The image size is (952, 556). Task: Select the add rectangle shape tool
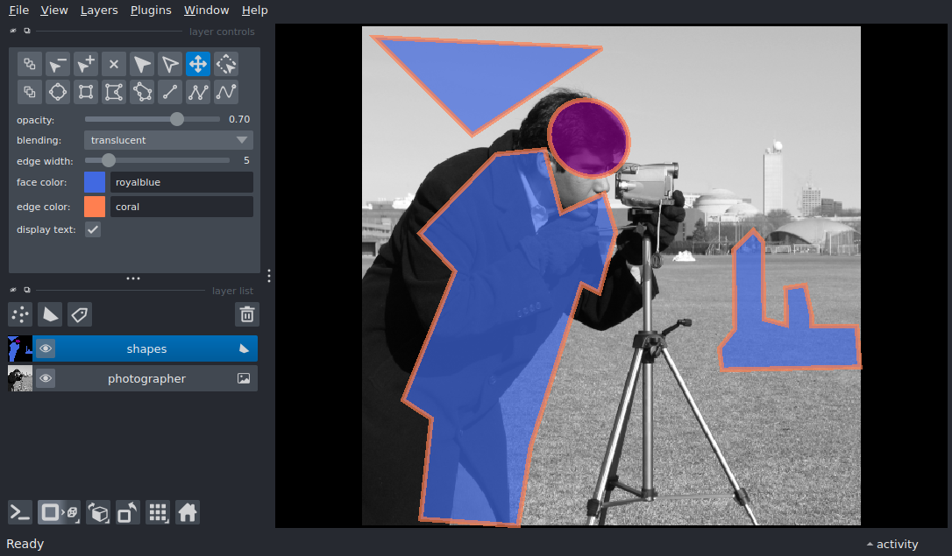click(x=86, y=92)
